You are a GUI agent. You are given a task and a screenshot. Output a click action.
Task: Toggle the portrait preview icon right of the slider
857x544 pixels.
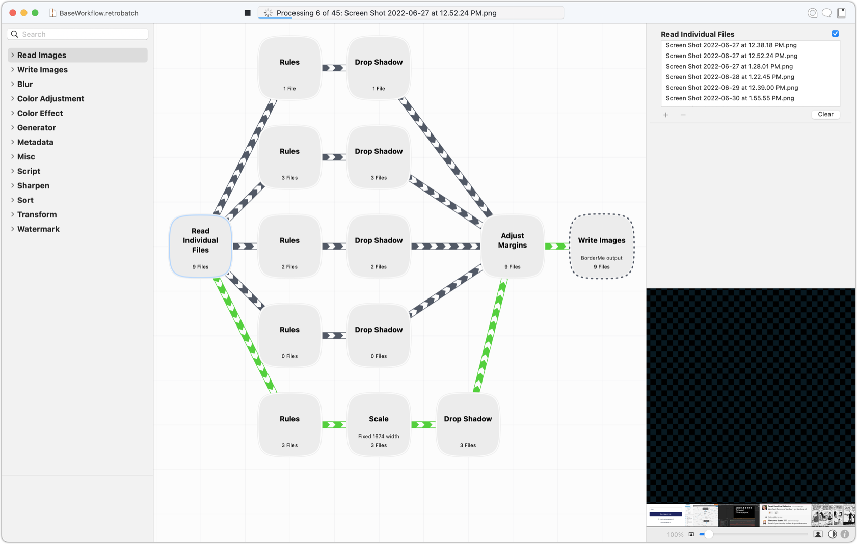pyautogui.click(x=818, y=534)
